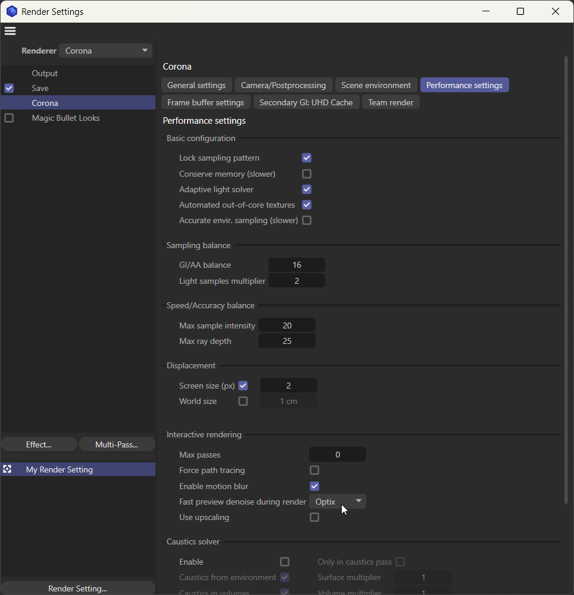Click the Max ray depth field
This screenshot has height=595, width=574.
pyautogui.click(x=287, y=341)
